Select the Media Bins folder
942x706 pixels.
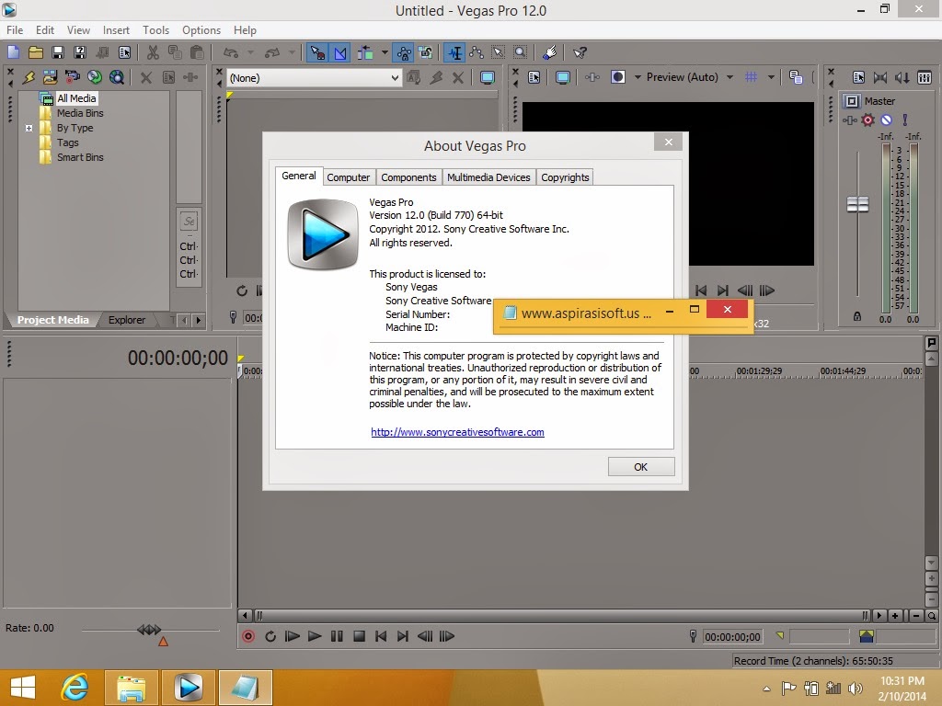click(x=80, y=113)
